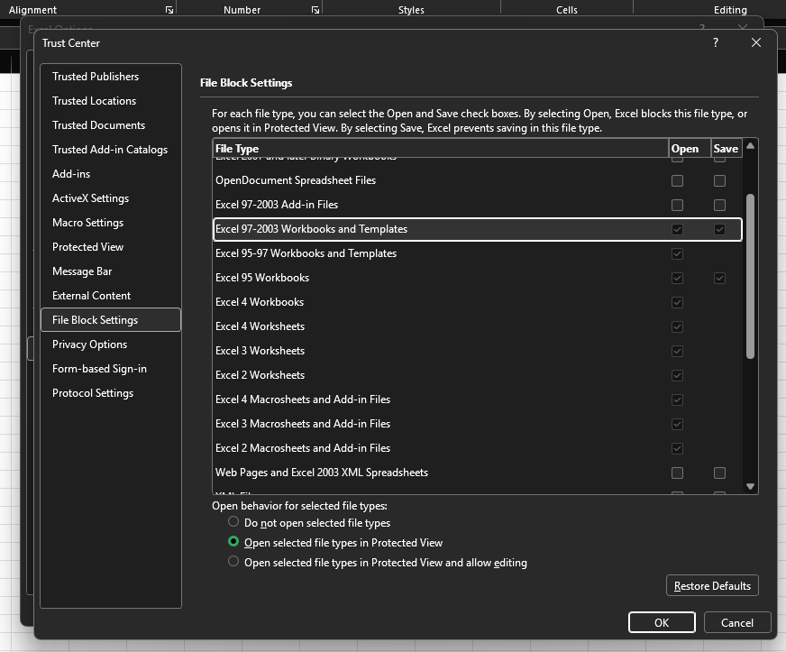Screen dimensions: 786x652
Task: Select row Excel 2 Macrosheets and Add-in Files
Action: pyautogui.click(x=477, y=448)
